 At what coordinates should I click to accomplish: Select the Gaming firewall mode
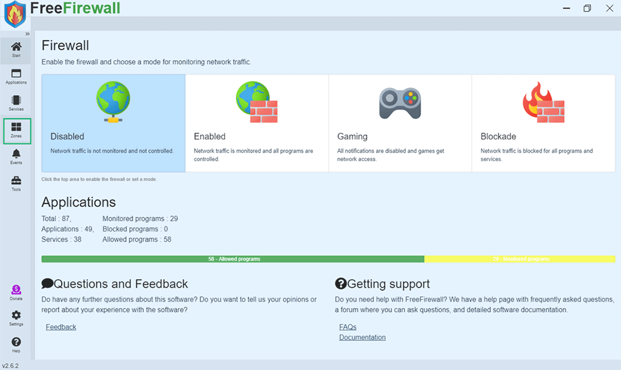pos(400,124)
